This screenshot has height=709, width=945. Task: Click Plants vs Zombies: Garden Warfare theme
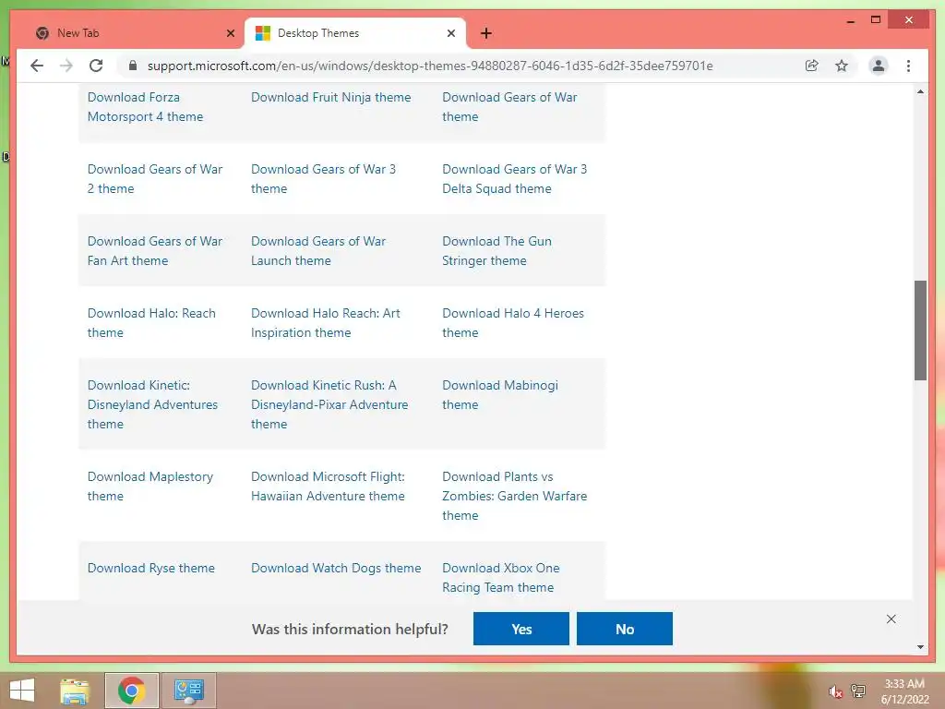click(x=514, y=496)
